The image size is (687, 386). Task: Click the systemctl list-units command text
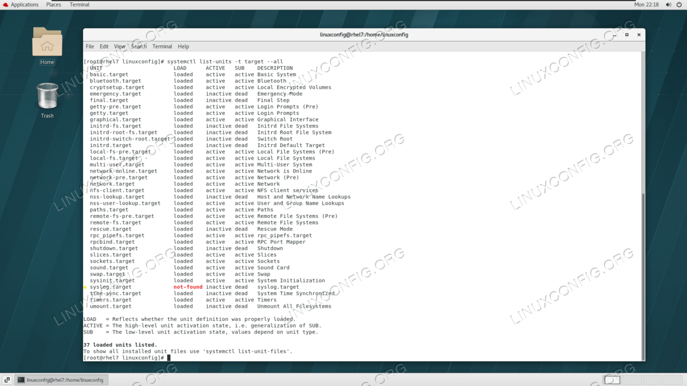tap(225, 62)
